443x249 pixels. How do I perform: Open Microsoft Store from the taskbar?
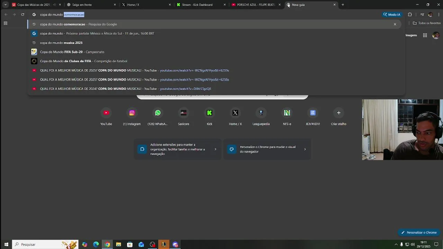[130, 245]
